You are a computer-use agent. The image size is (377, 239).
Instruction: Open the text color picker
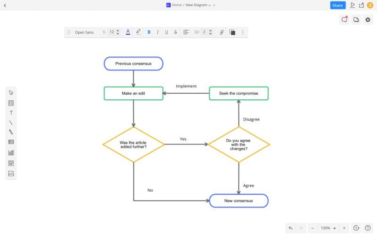pos(128,32)
